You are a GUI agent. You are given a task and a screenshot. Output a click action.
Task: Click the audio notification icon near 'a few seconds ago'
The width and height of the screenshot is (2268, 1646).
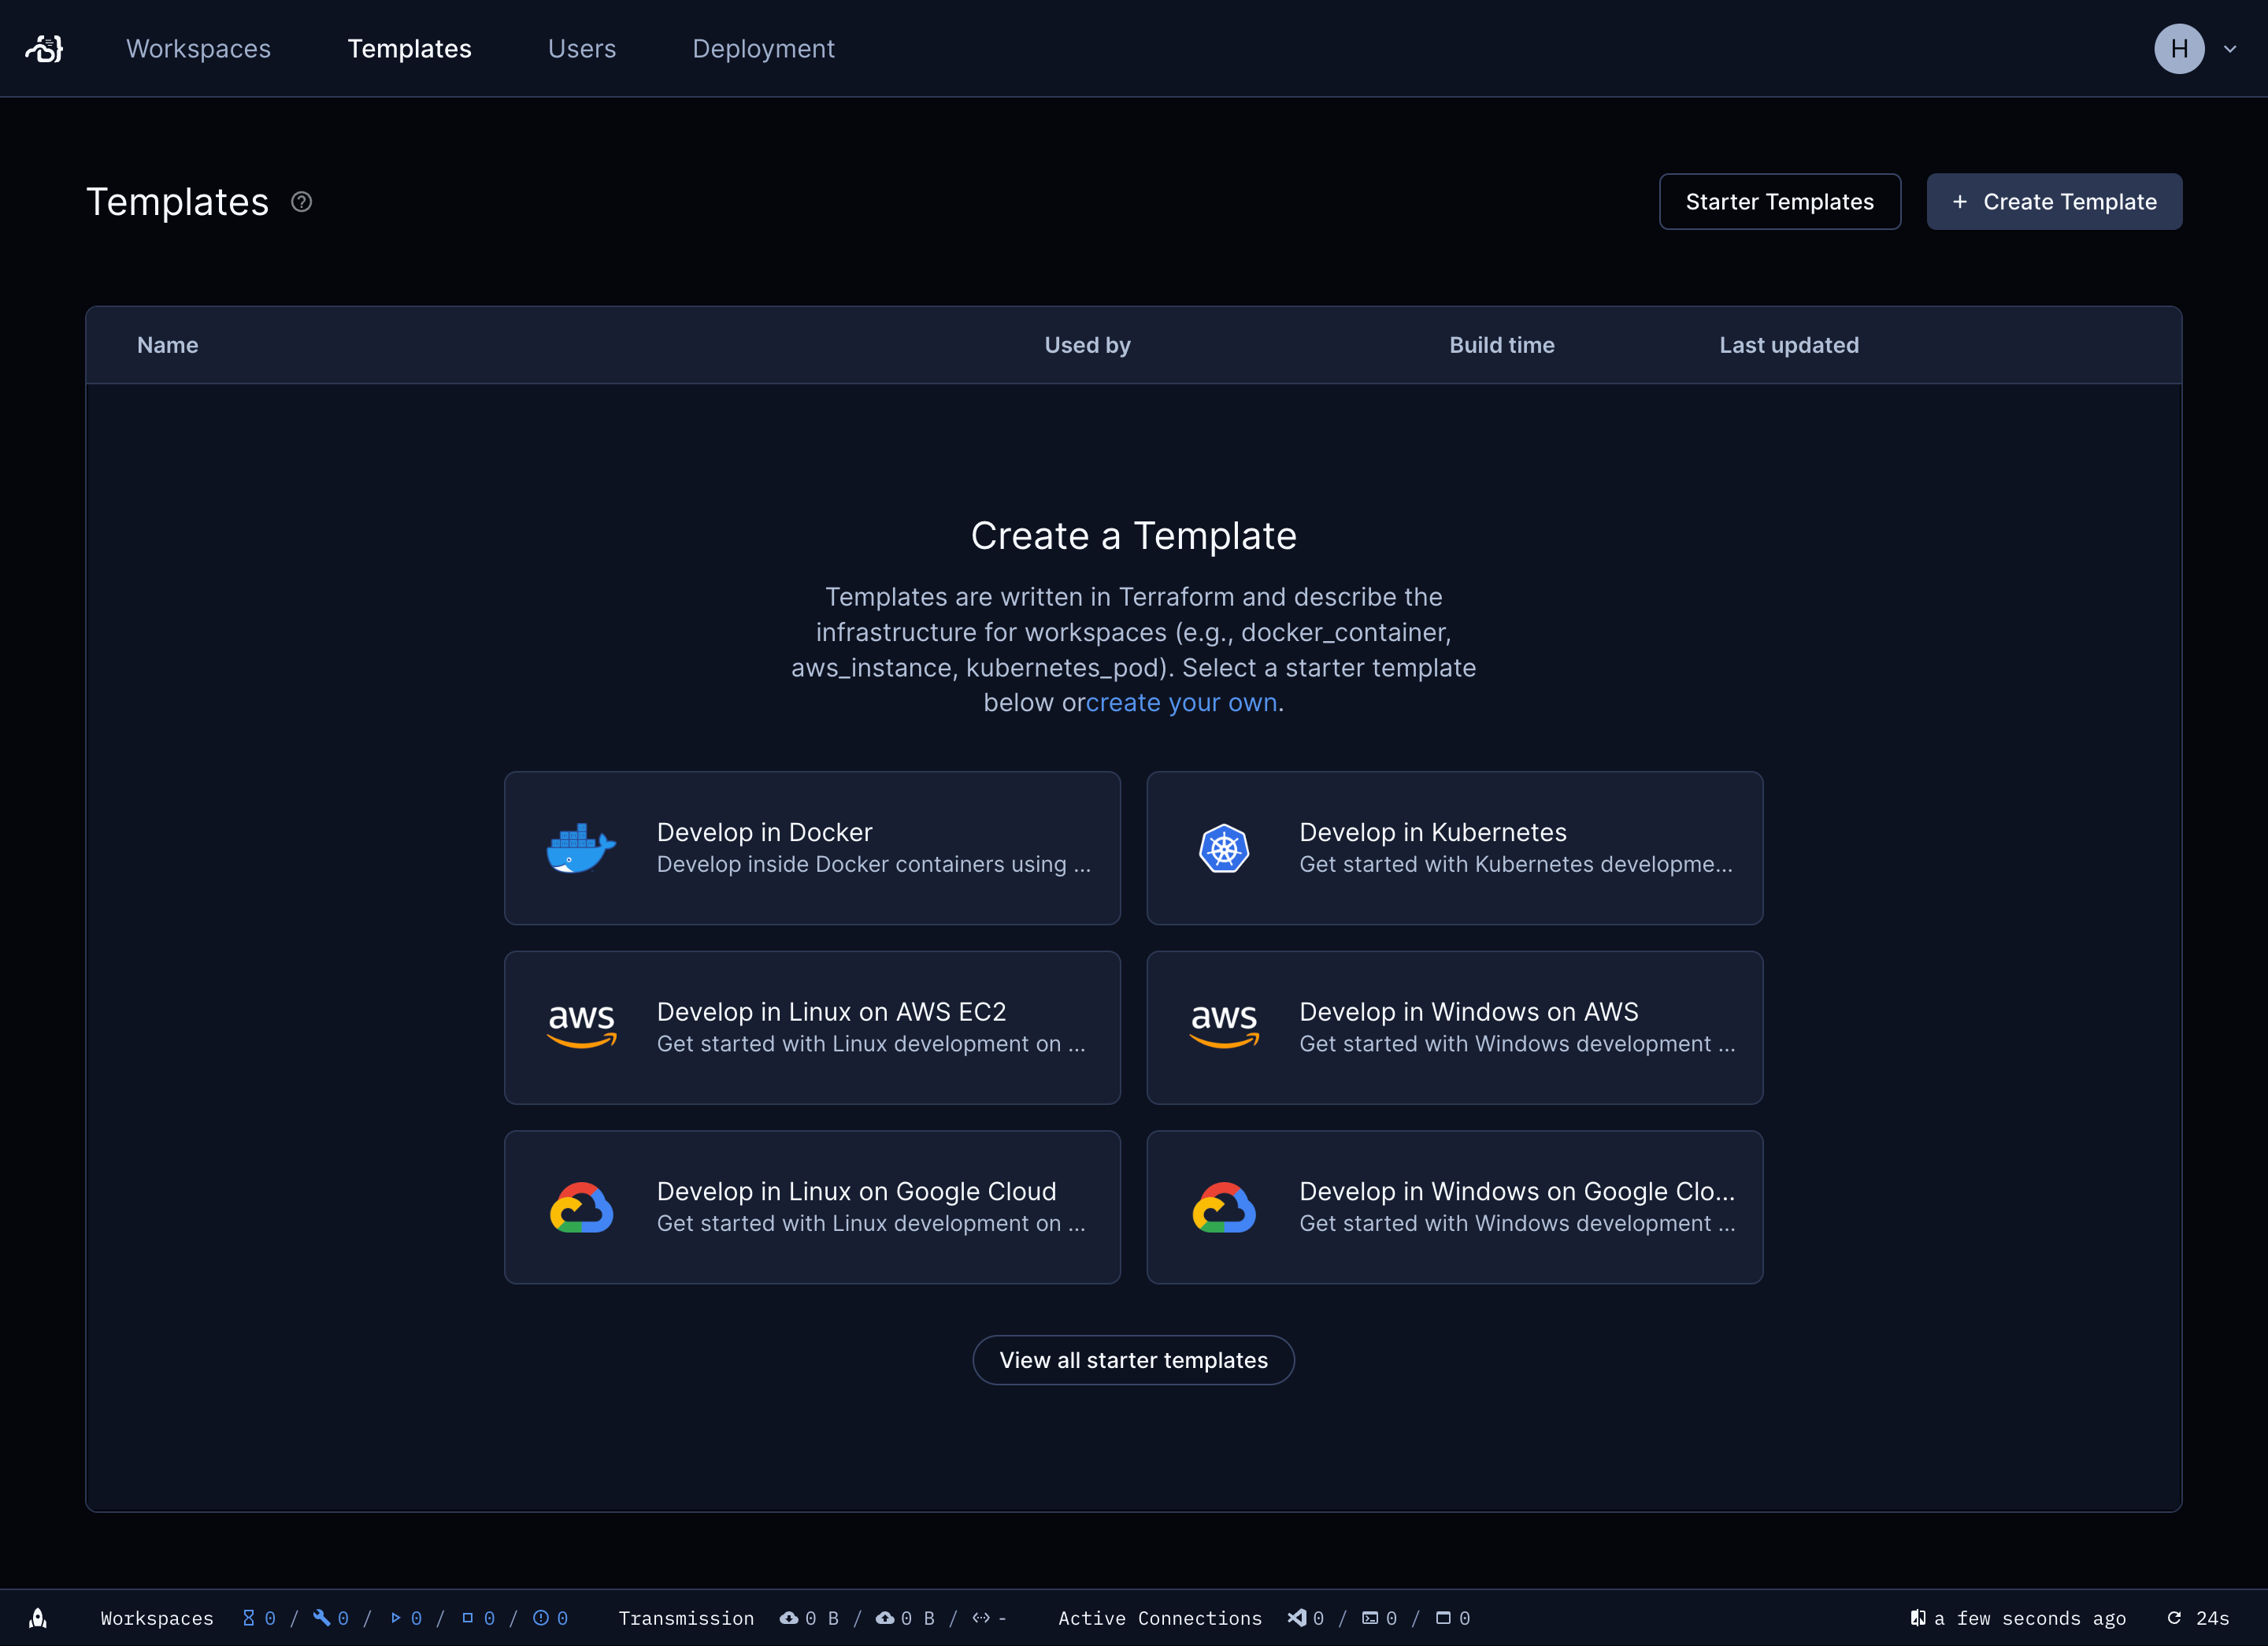[1917, 1618]
